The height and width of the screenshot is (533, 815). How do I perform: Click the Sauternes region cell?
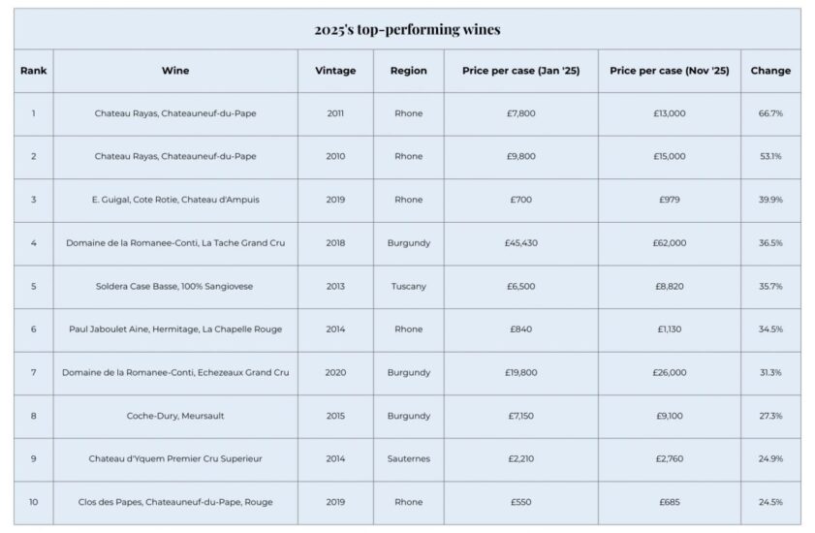pos(408,458)
